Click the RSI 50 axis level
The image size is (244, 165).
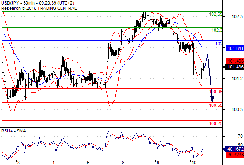pos(240,145)
